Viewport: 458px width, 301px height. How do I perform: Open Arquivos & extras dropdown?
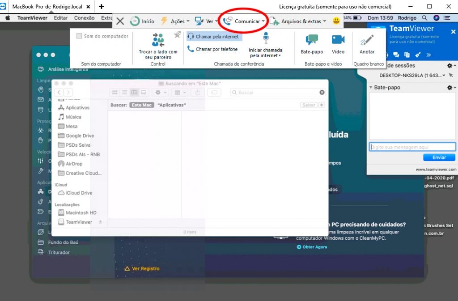(x=297, y=21)
